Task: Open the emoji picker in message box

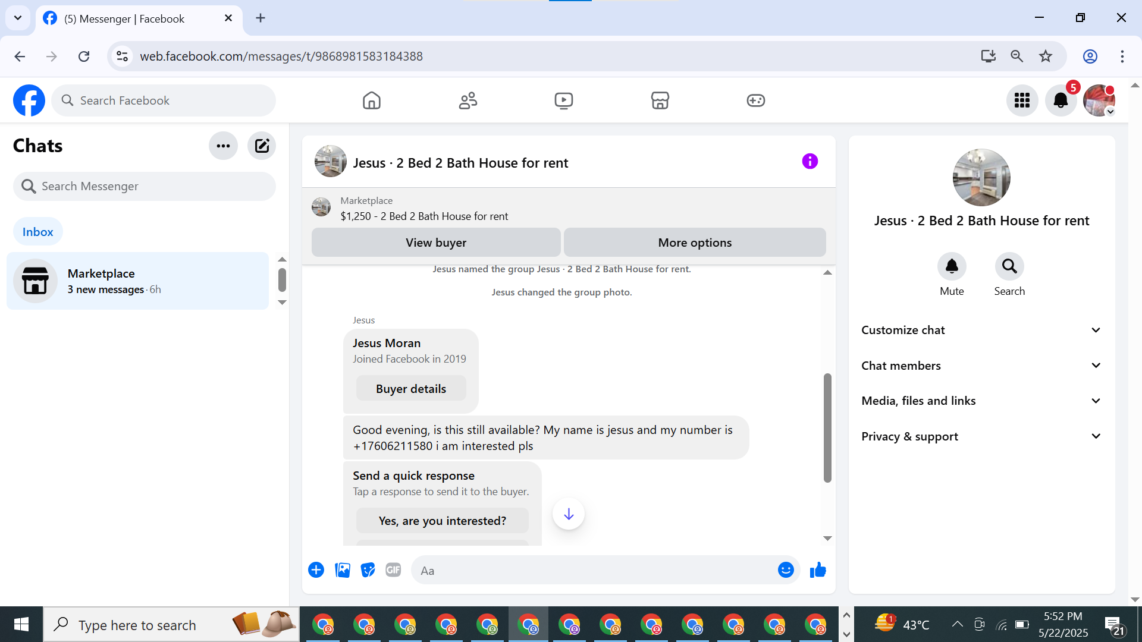Action: (786, 570)
